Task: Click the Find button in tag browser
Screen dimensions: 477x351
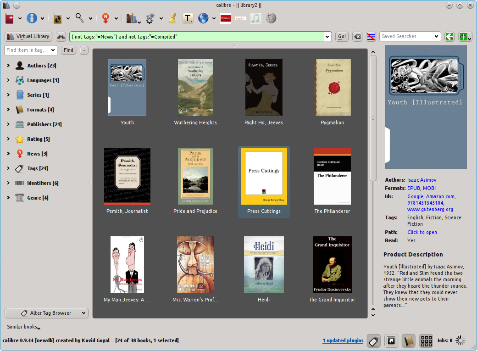Action: [x=68, y=50]
